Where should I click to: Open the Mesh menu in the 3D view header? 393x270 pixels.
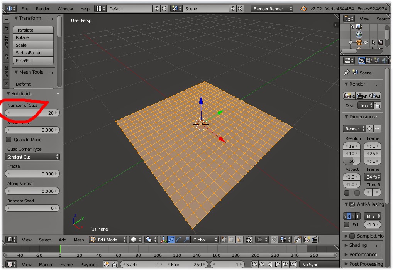click(x=79, y=240)
